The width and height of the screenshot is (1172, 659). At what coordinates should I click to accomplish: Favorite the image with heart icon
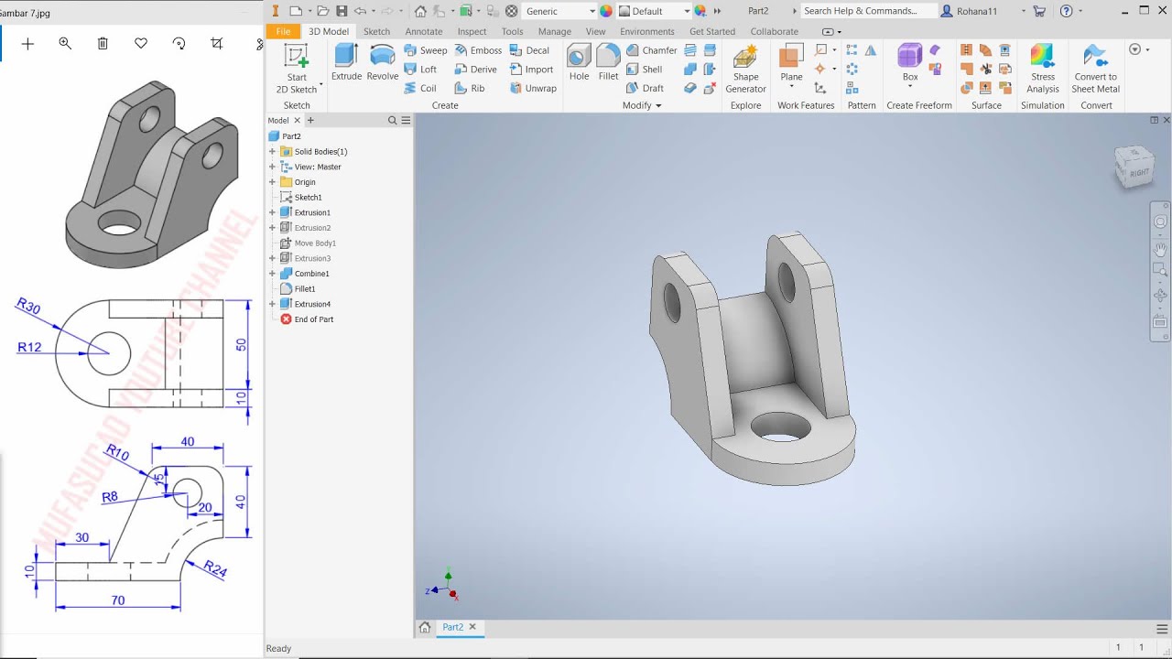[141, 43]
